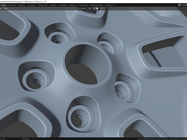Switch to the Rendering workspace tab

click(72, 5)
